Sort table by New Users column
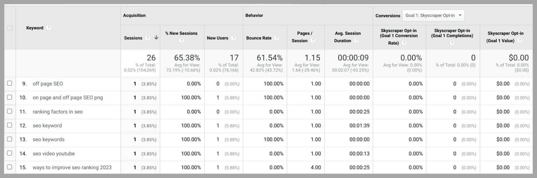The height and width of the screenshot is (178, 537). pos(217,38)
